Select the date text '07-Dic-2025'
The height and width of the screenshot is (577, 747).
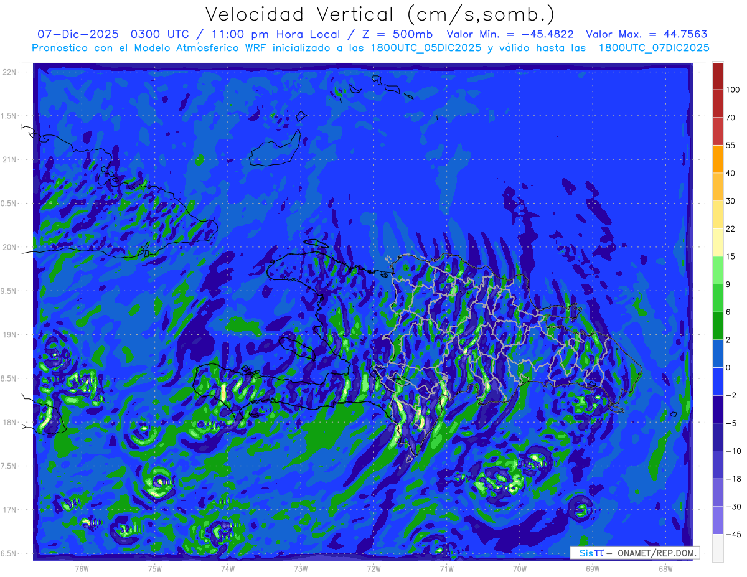(x=78, y=34)
